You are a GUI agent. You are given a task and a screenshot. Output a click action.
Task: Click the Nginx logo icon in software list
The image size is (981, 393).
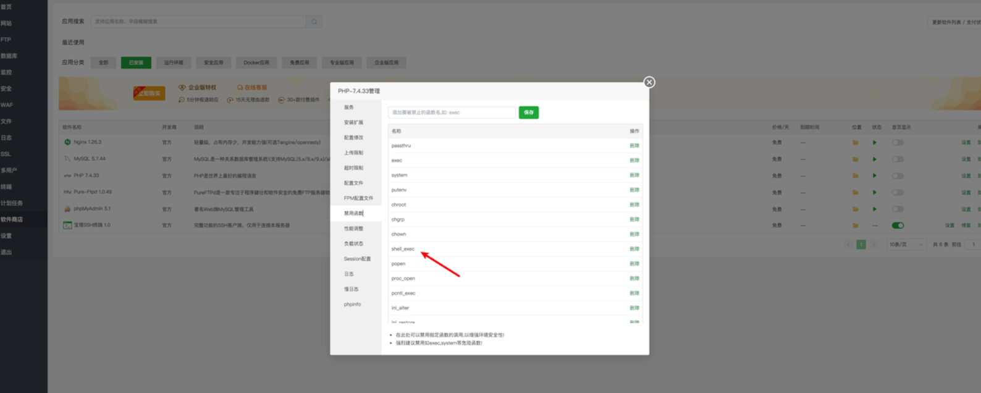click(x=67, y=142)
